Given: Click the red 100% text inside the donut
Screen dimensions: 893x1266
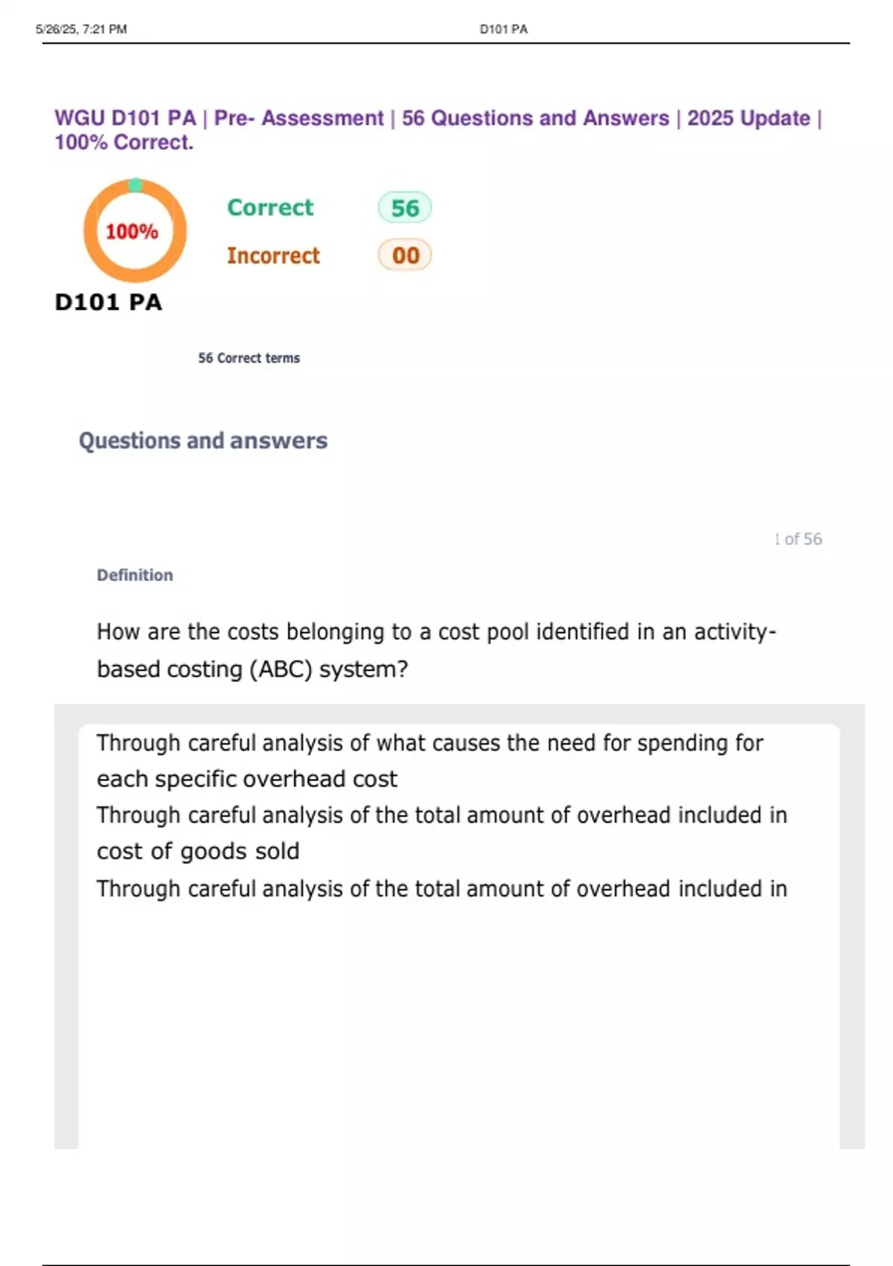Looking at the screenshot, I should coord(132,232).
